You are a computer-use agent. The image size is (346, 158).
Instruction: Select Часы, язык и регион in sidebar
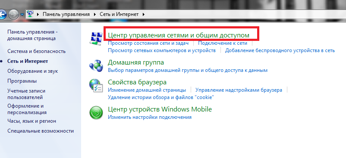(x=32, y=121)
